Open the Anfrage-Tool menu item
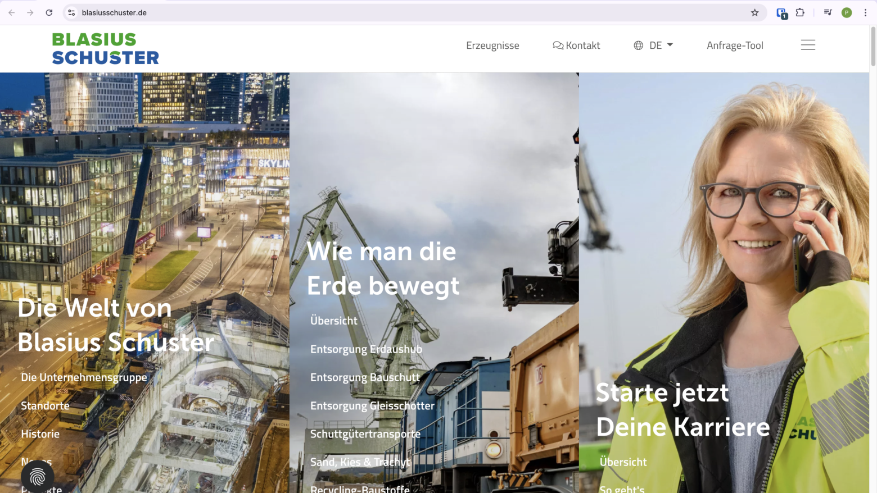The height and width of the screenshot is (493, 877). [x=735, y=45]
